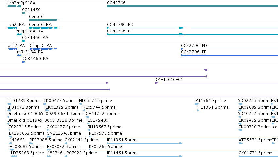
Task: Open the CG42796-PD label
Action: (x=194, y=45)
